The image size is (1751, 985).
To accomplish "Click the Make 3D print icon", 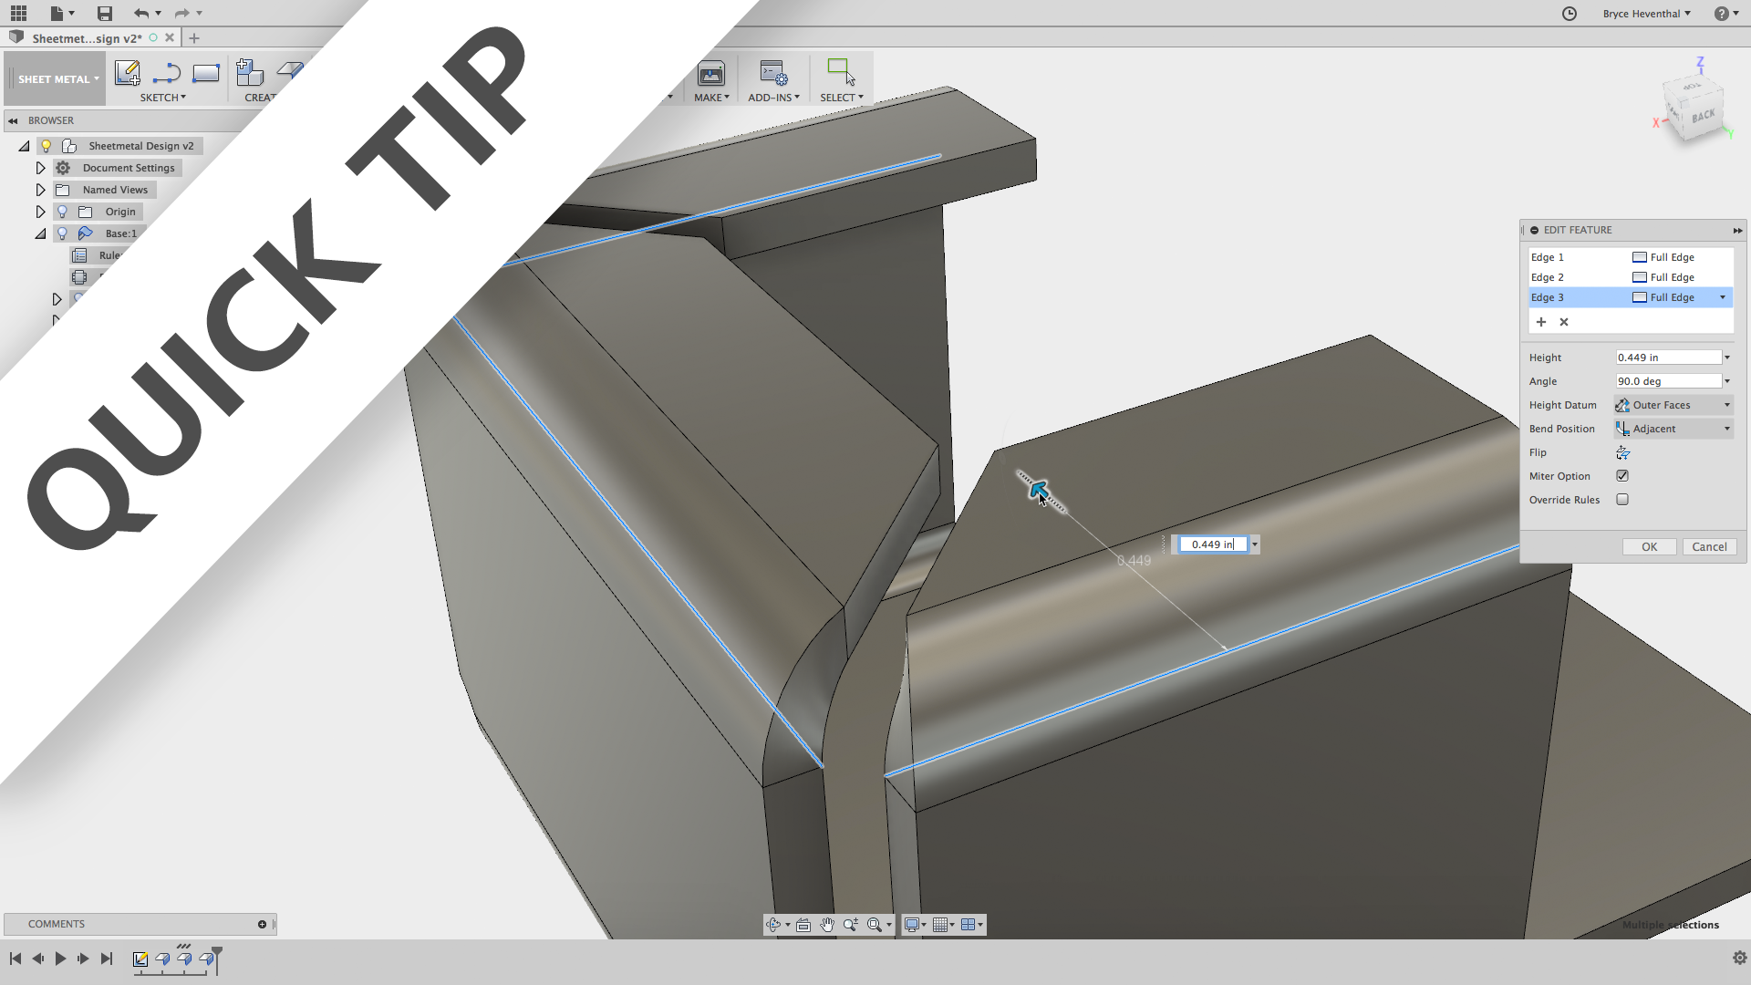I will tap(710, 73).
